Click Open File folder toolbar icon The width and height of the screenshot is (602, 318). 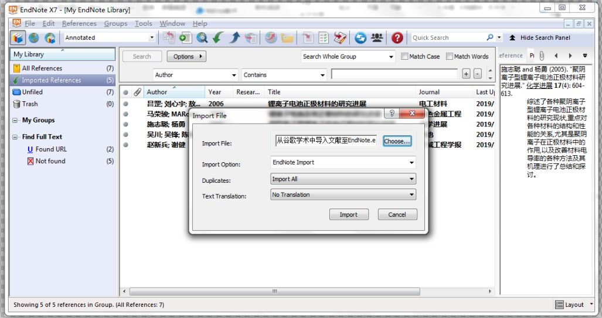pyautogui.click(x=287, y=37)
